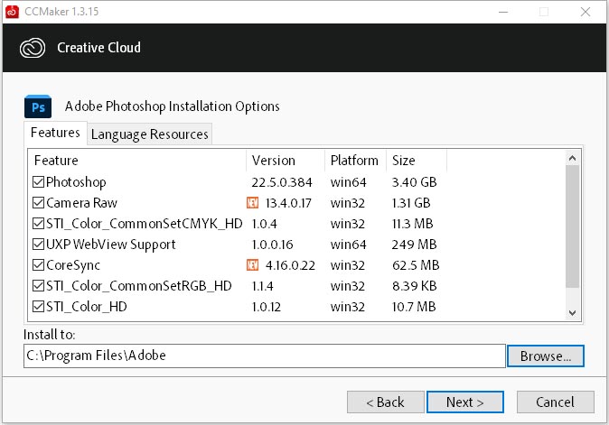
Task: Click the 11.3 MB size value
Action: click(x=412, y=224)
